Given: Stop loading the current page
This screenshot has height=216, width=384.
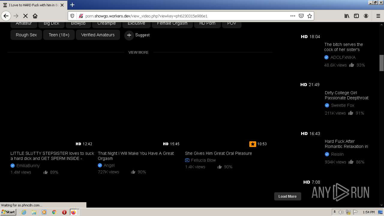Looking at the screenshot, I should (x=25, y=16).
